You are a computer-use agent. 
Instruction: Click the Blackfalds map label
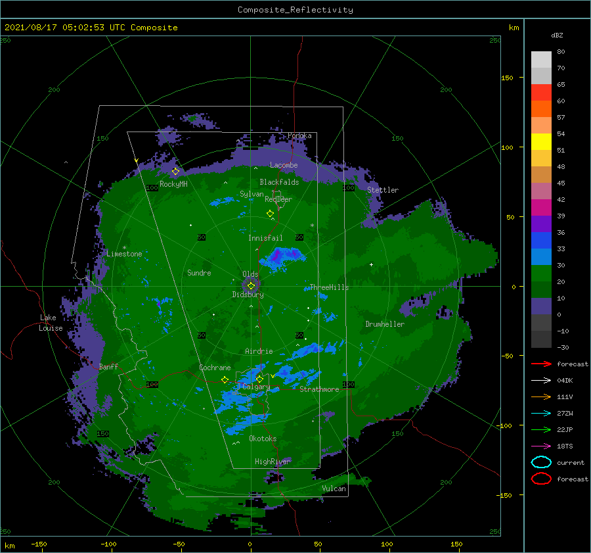coord(279,182)
